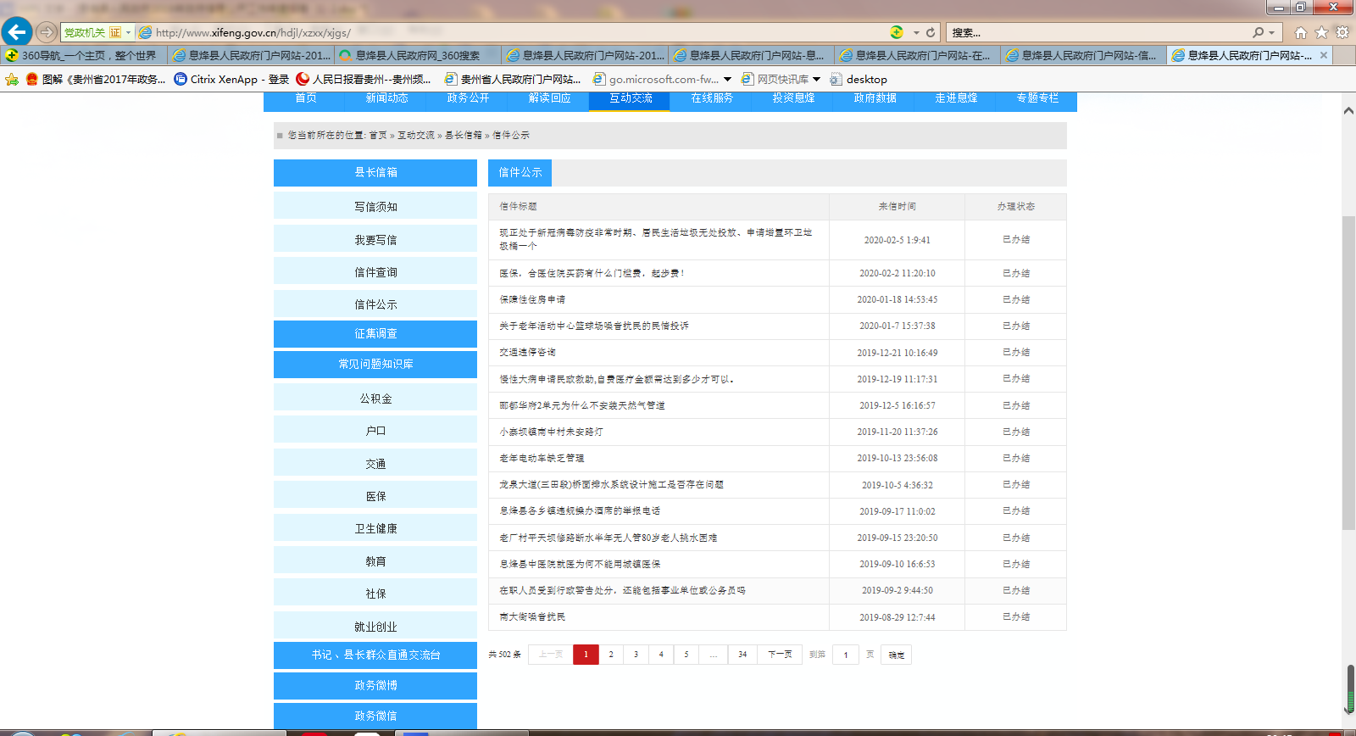Click the green 360 compatibility icon in address bar
The image size is (1356, 736).
(x=897, y=32)
